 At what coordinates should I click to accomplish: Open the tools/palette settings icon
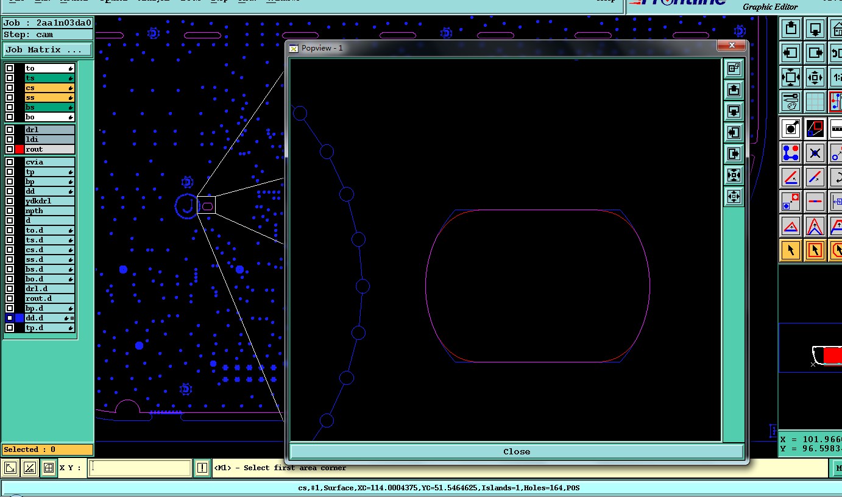pyautogui.click(x=791, y=102)
